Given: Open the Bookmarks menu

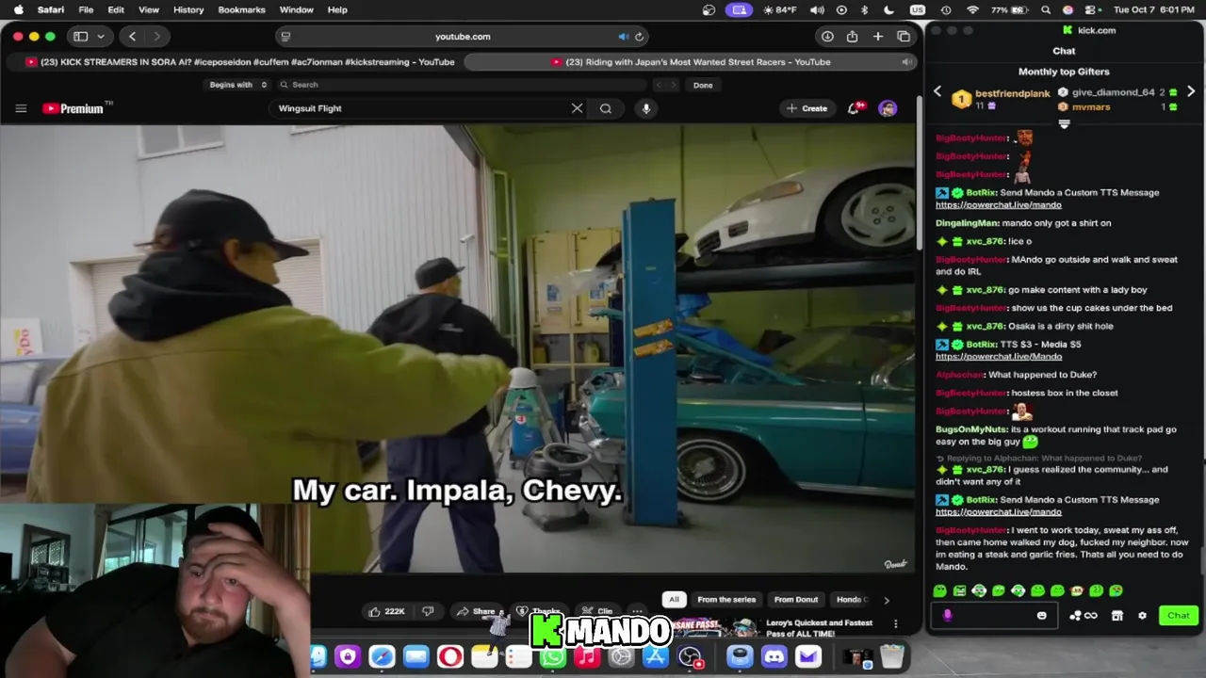Looking at the screenshot, I should coord(241,9).
